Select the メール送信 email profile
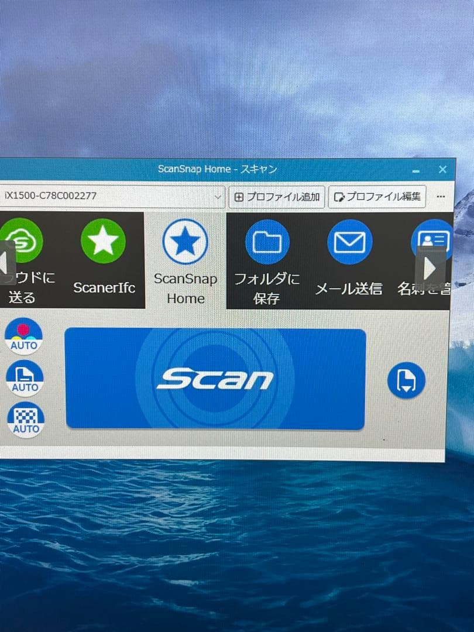This screenshot has width=474, height=632. (349, 240)
